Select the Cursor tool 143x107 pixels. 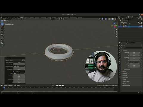click(x=2, y=26)
